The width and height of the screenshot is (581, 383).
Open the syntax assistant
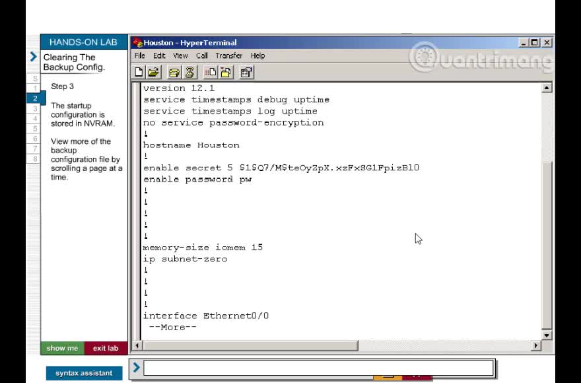tap(84, 373)
